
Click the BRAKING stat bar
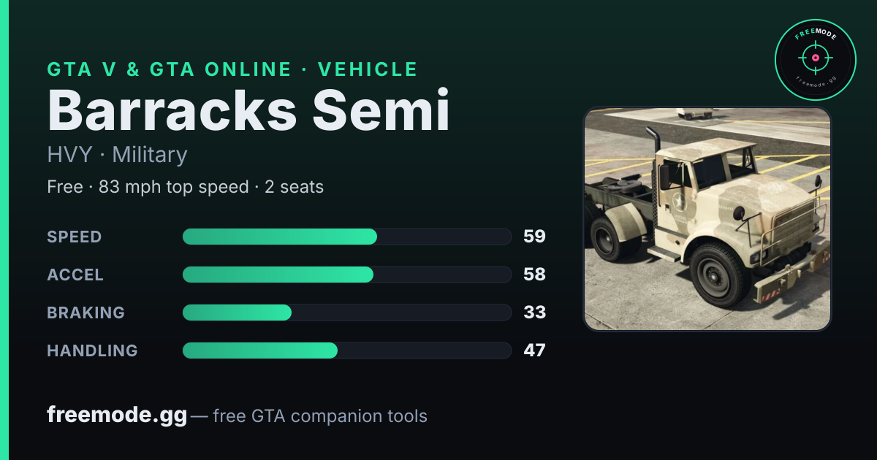[x=346, y=313]
